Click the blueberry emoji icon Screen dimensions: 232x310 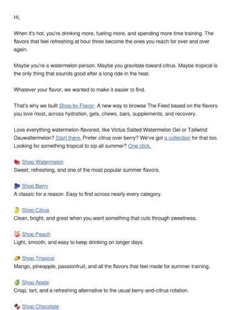click(x=17, y=186)
